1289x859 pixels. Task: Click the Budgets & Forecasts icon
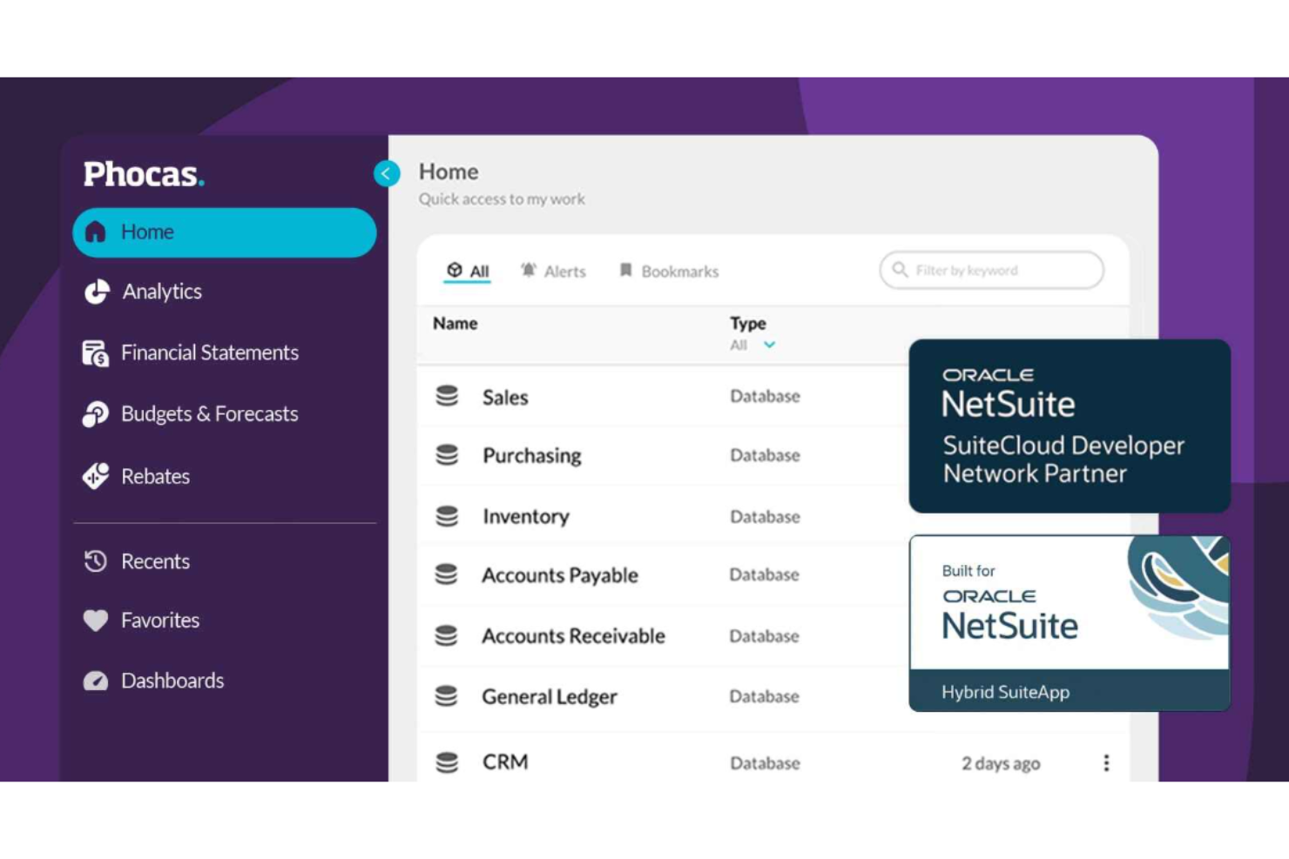click(96, 414)
